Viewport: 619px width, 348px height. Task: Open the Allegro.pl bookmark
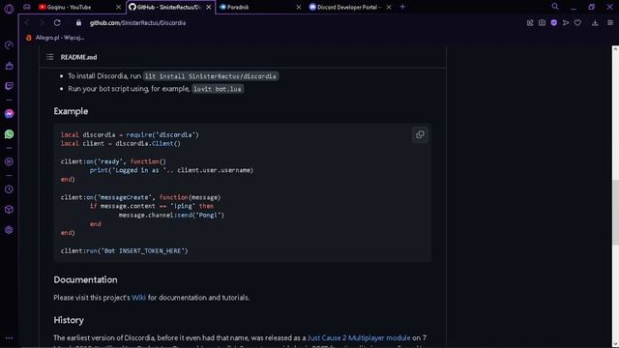click(x=55, y=38)
